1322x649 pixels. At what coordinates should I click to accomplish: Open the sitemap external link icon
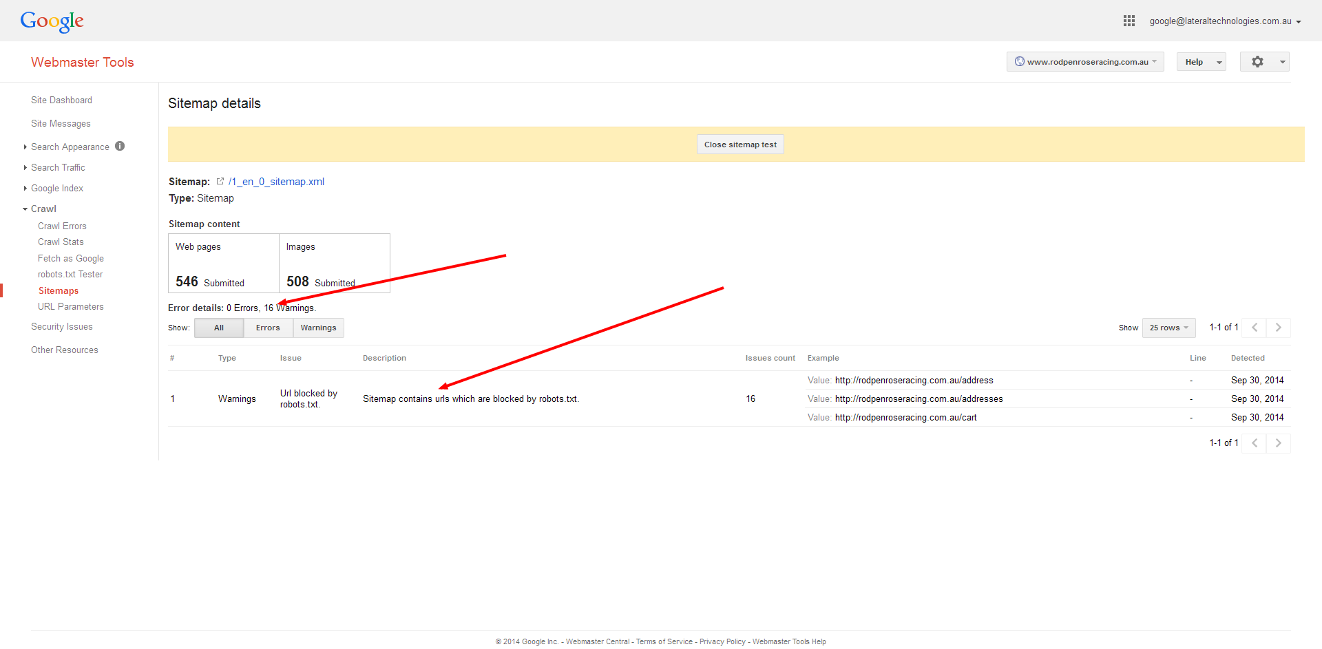coord(220,182)
